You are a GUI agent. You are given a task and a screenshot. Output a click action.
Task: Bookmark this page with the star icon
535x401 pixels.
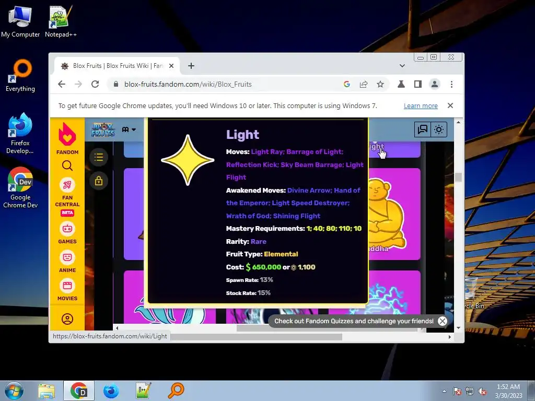380,84
